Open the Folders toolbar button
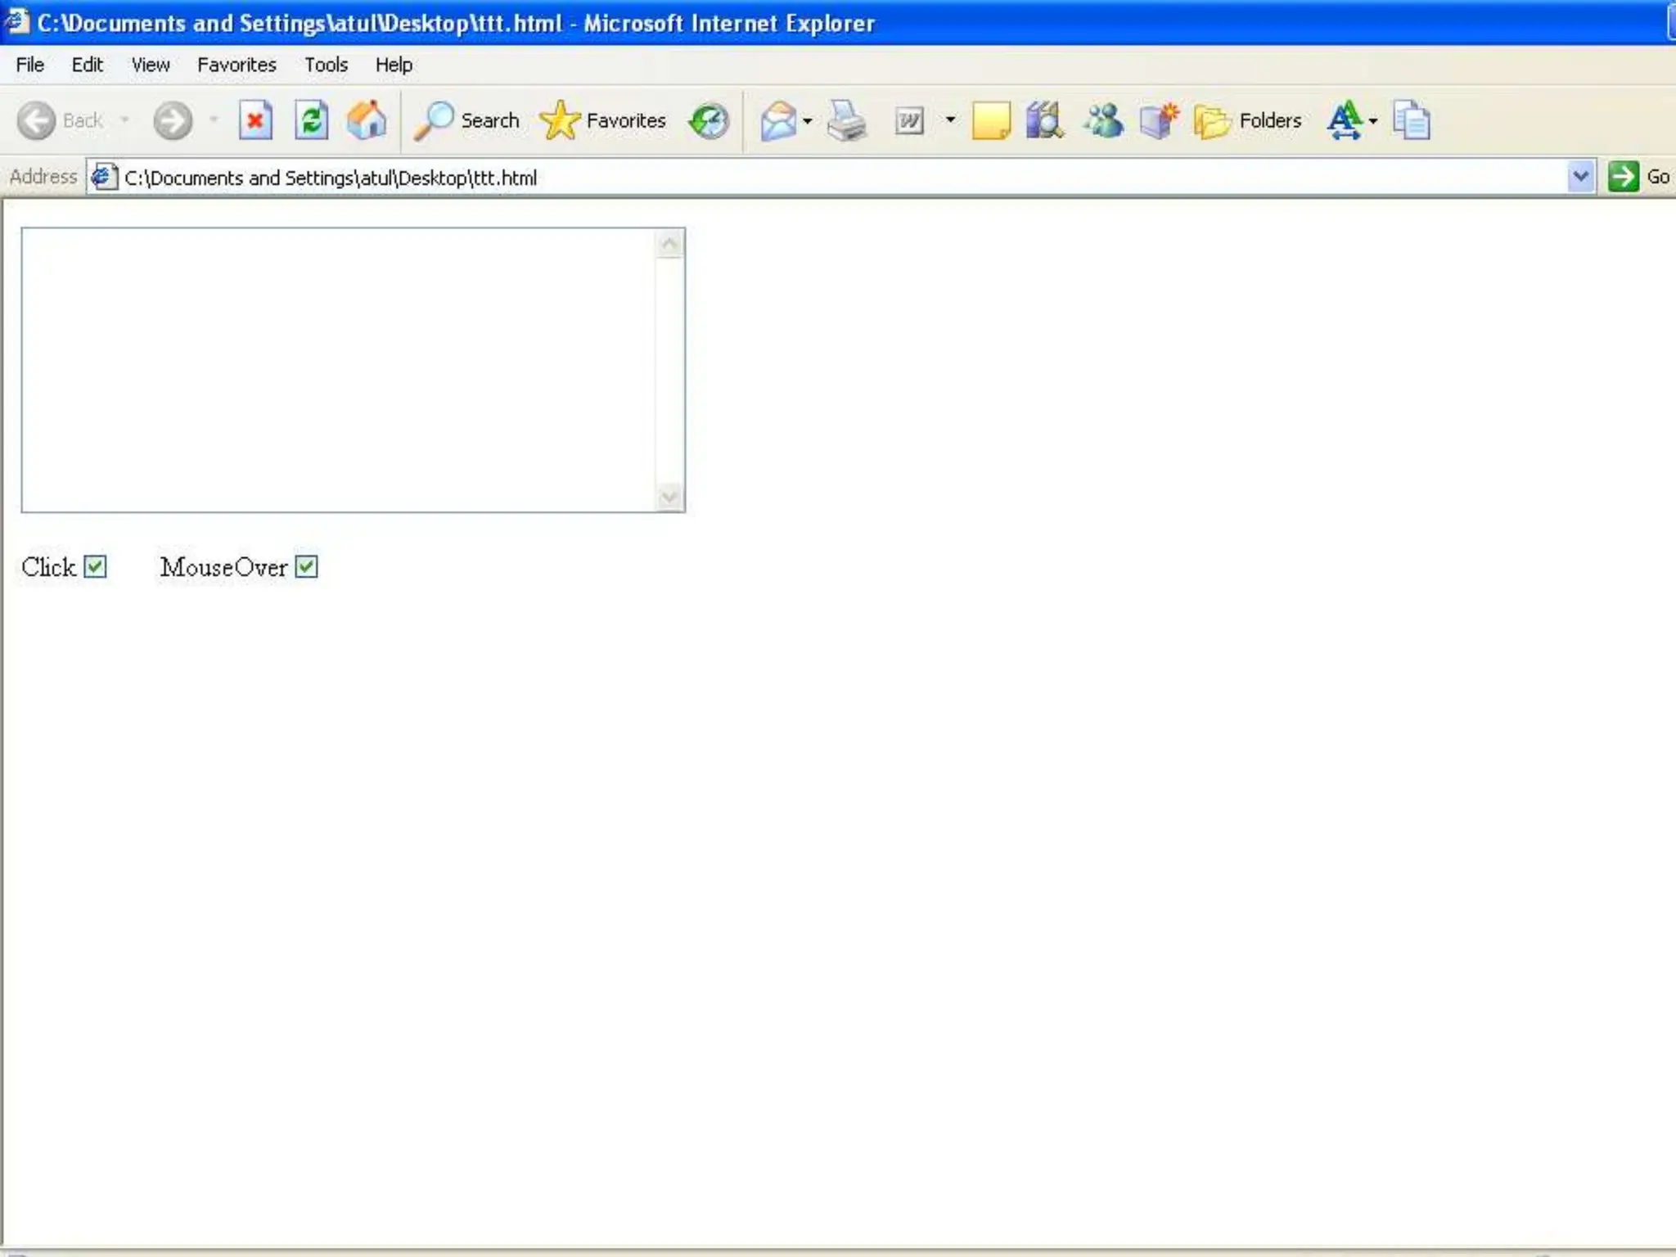 pos(1248,121)
